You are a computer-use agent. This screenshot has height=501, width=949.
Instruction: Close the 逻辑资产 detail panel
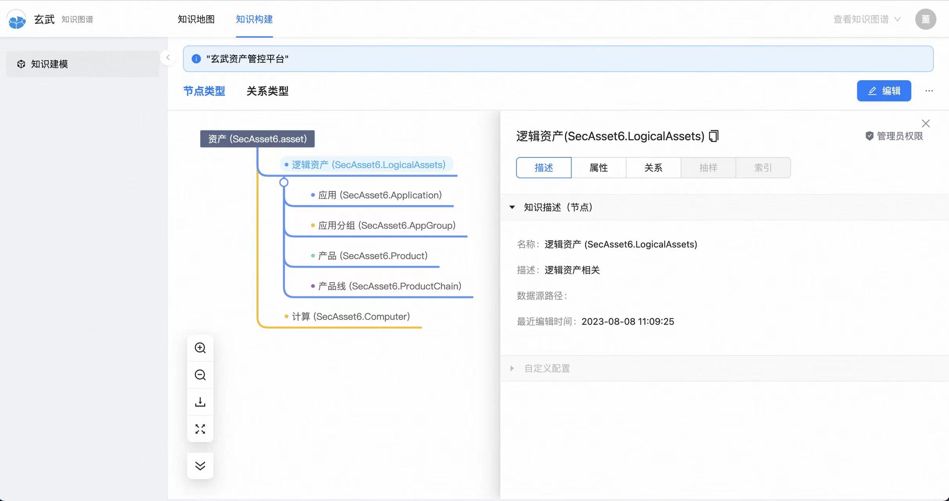[x=925, y=124]
